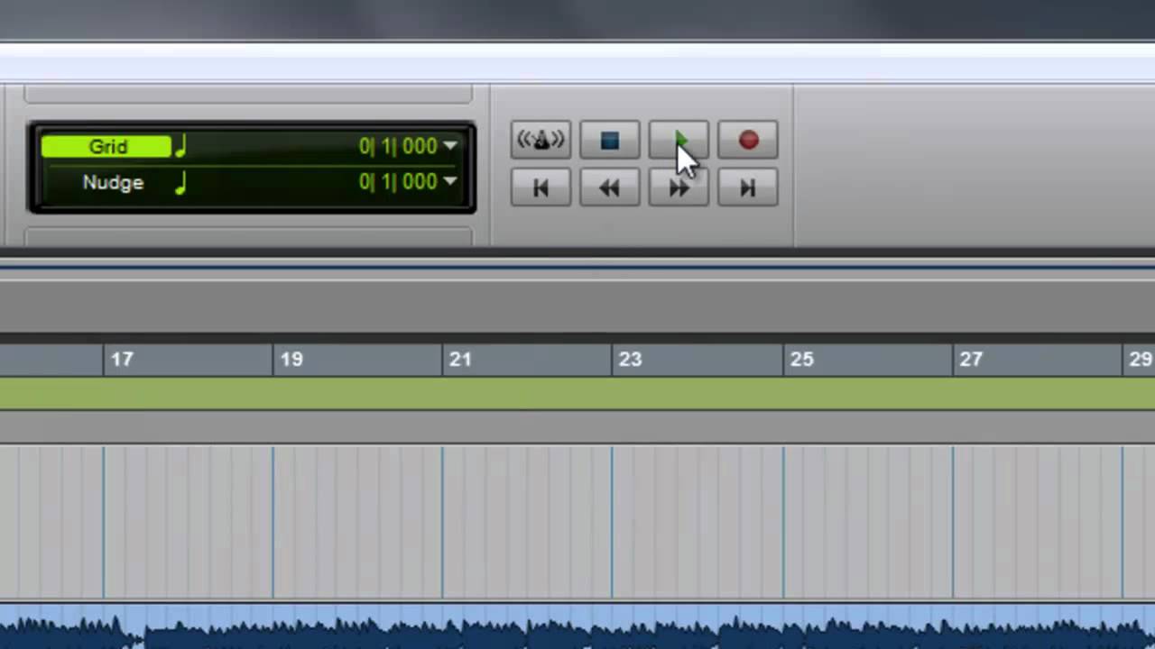Select the blue audio waveform clip
1155x649 pixels.
[577, 626]
